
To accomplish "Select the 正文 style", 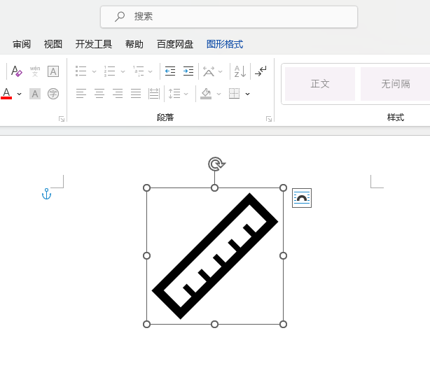I will pos(320,84).
